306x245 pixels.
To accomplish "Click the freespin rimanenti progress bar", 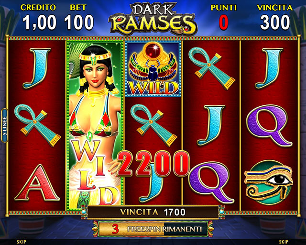I will (x=153, y=229).
